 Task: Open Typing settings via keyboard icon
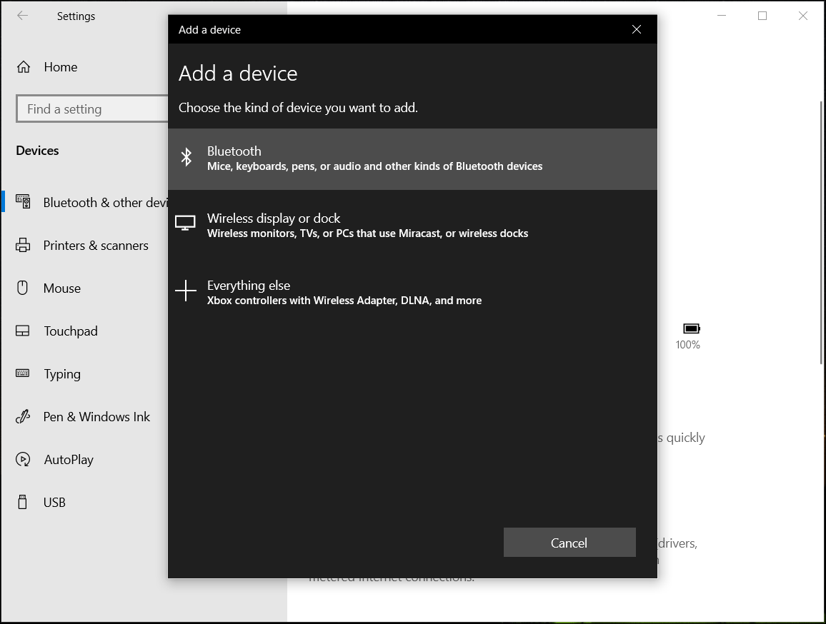coord(23,374)
